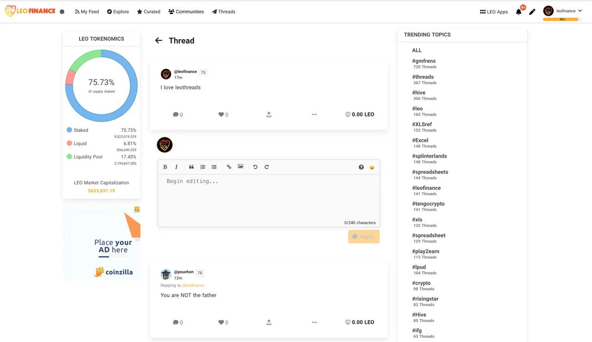This screenshot has height=342, width=592.
Task: Open the Curated page
Action: click(148, 12)
